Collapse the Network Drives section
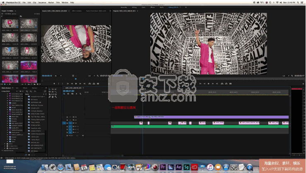 tap(2, 151)
